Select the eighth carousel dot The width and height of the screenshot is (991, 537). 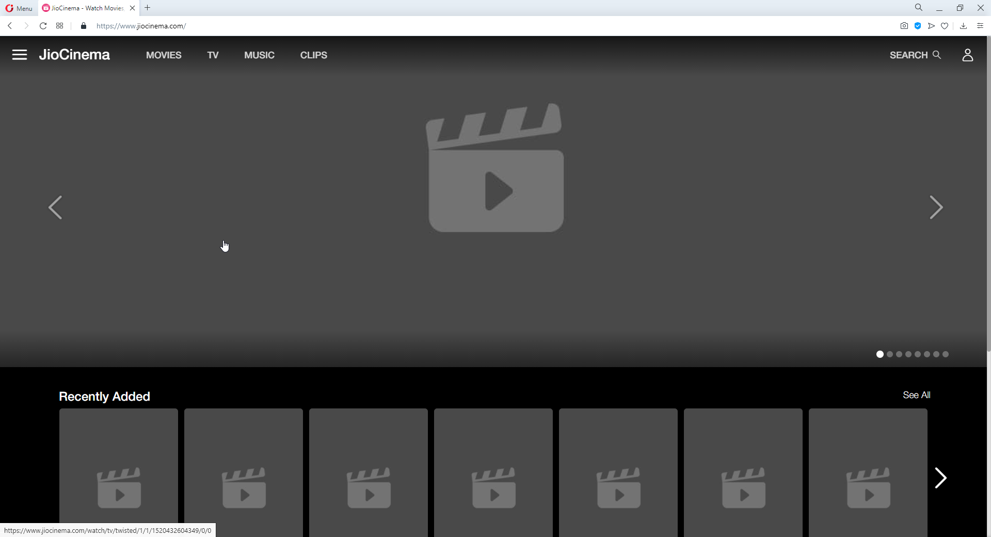pyautogui.click(x=946, y=354)
